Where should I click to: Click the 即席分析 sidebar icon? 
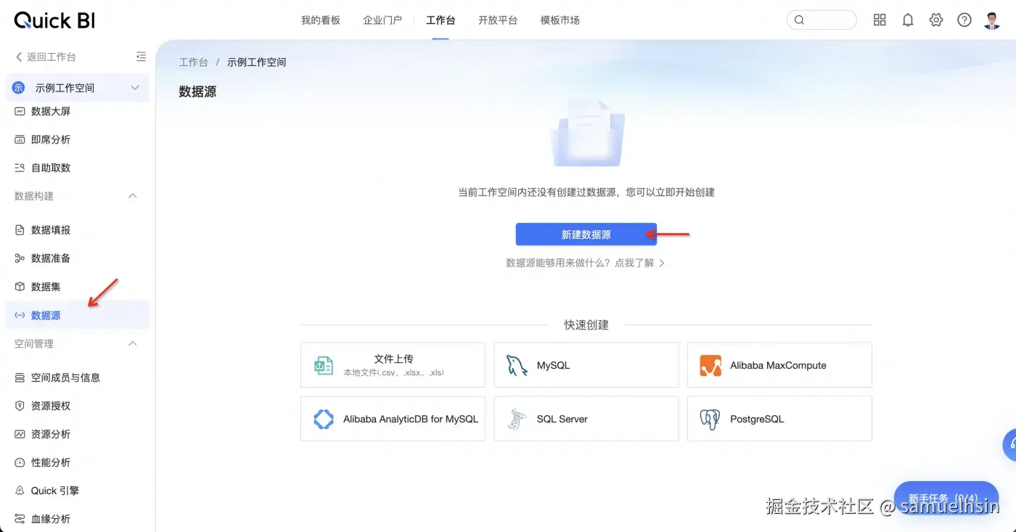pyautogui.click(x=20, y=139)
